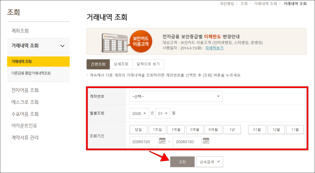Click the 월별조회 row label

[x=97, y=113]
